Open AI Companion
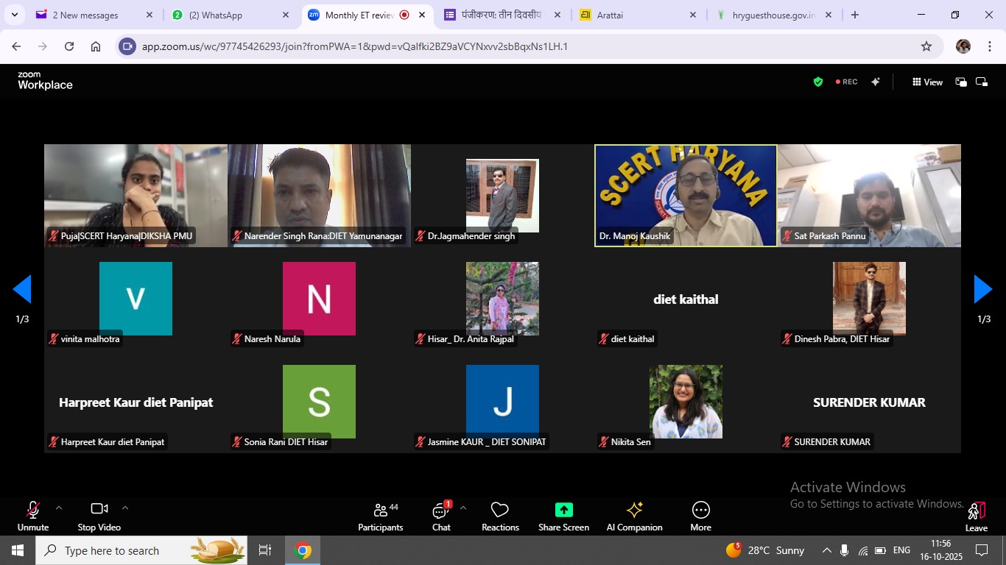The width and height of the screenshot is (1006, 565). click(x=634, y=516)
